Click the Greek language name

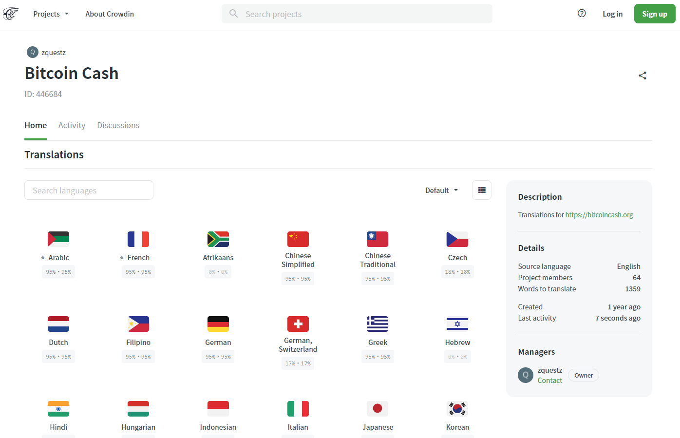[378, 343]
